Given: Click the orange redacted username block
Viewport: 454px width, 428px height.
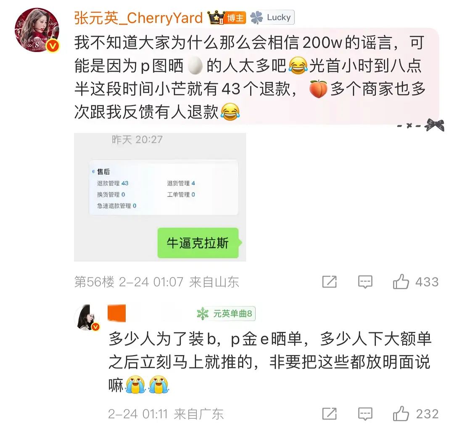Looking at the screenshot, I should click(117, 313).
